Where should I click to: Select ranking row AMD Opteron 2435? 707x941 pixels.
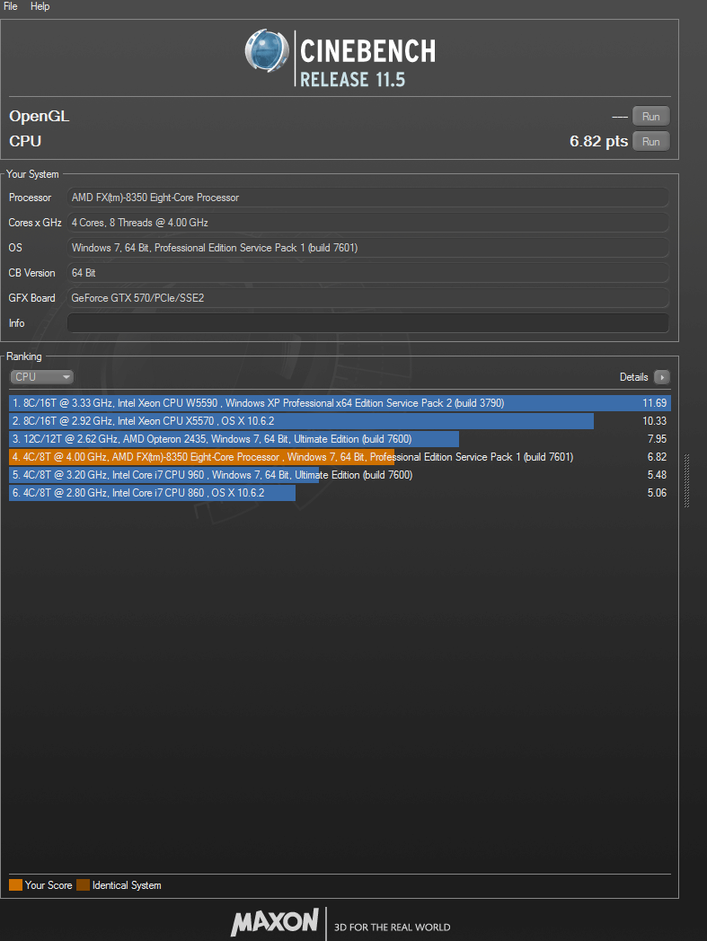click(x=340, y=439)
